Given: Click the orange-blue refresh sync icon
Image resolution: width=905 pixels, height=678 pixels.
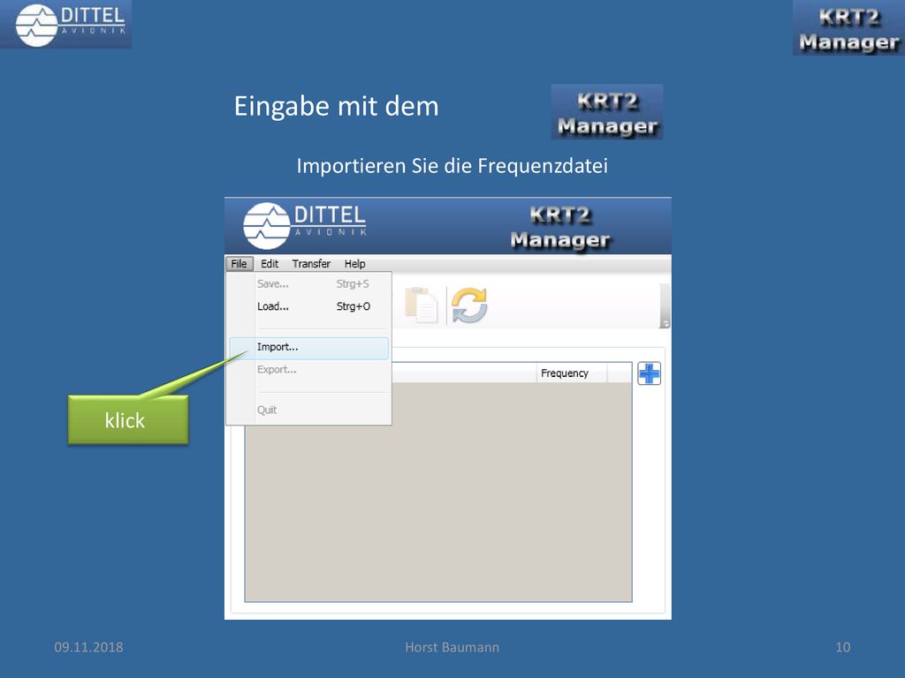Looking at the screenshot, I should tap(469, 305).
